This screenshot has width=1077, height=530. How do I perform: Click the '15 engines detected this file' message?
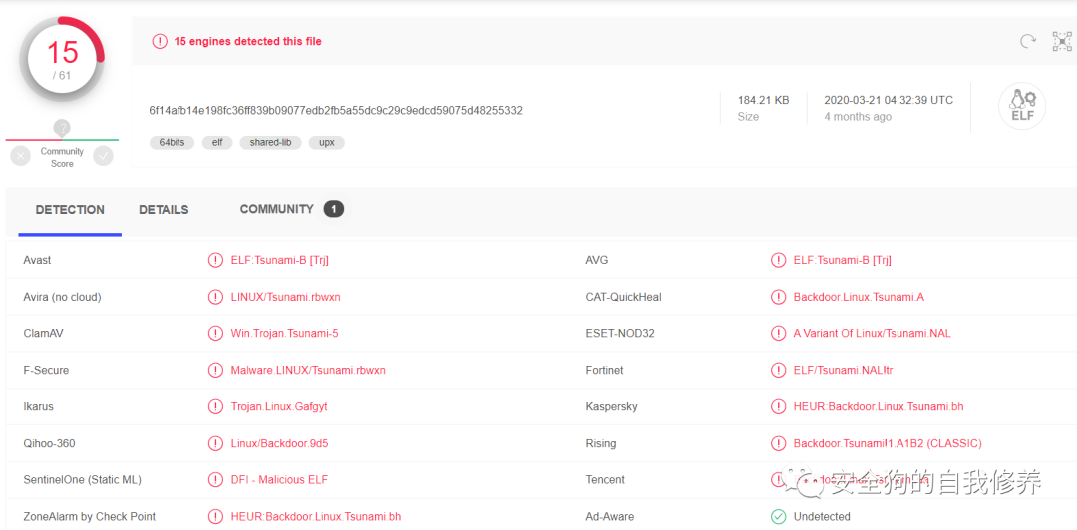[x=247, y=41]
